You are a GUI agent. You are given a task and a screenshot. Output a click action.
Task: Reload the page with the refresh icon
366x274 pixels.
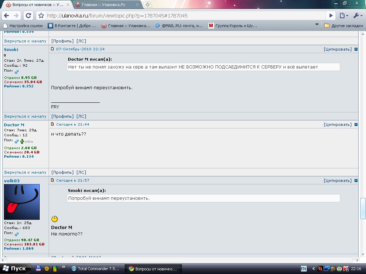pos(29,16)
